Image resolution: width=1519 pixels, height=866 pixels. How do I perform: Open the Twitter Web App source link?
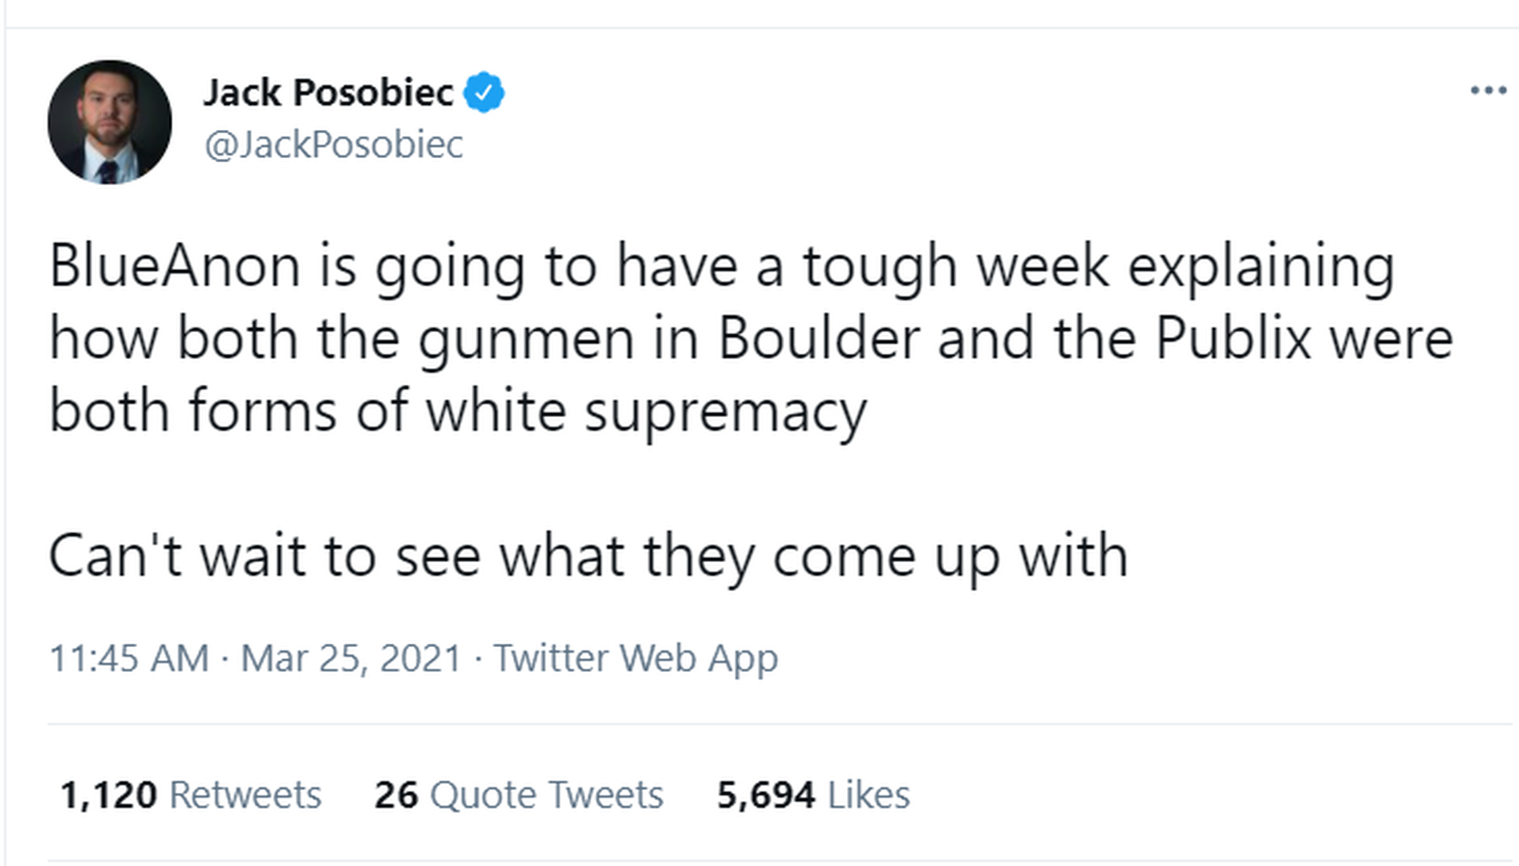[635, 658]
